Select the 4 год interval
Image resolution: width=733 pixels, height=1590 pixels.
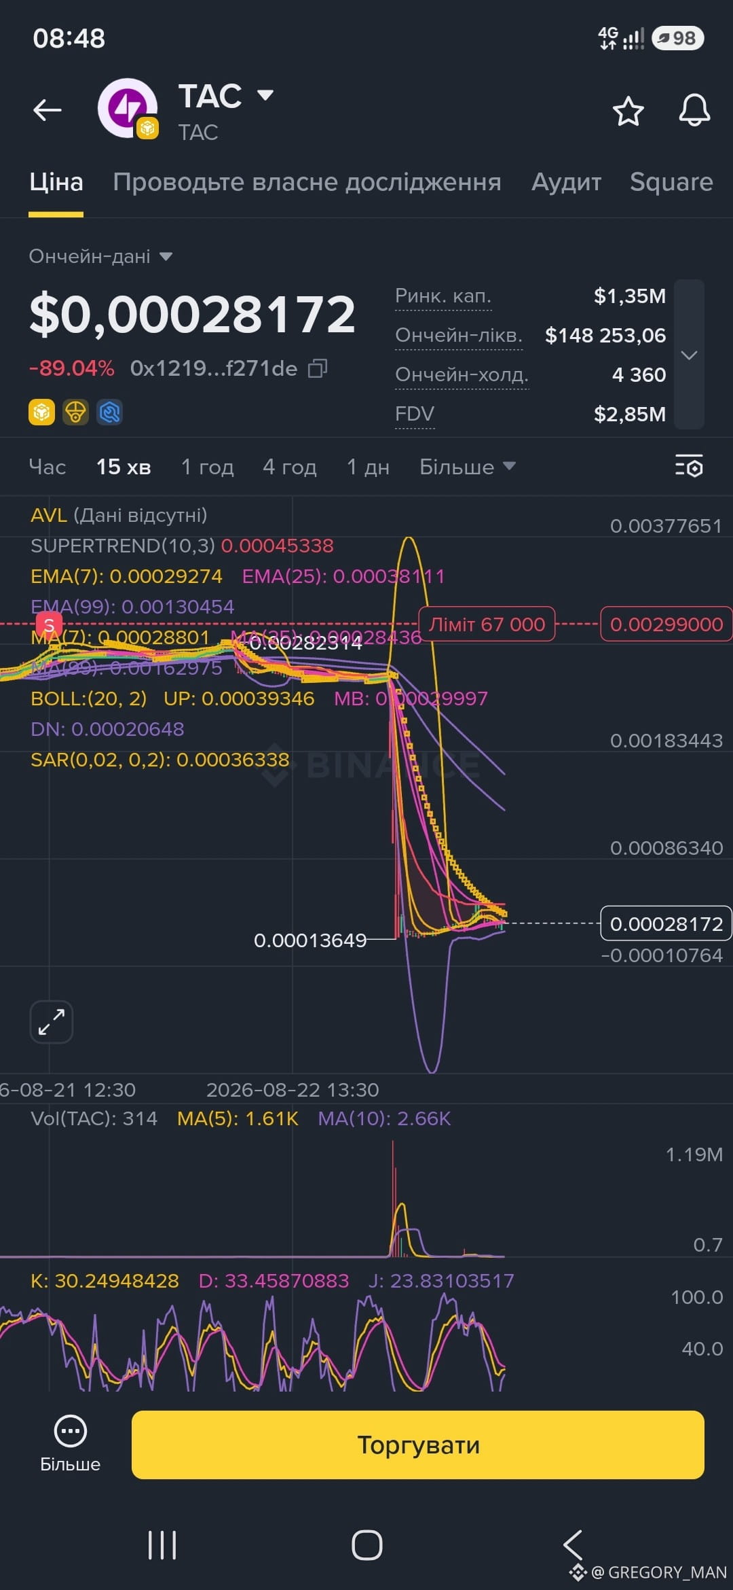290,467
